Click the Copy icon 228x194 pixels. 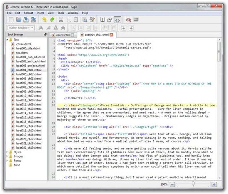(69, 20)
